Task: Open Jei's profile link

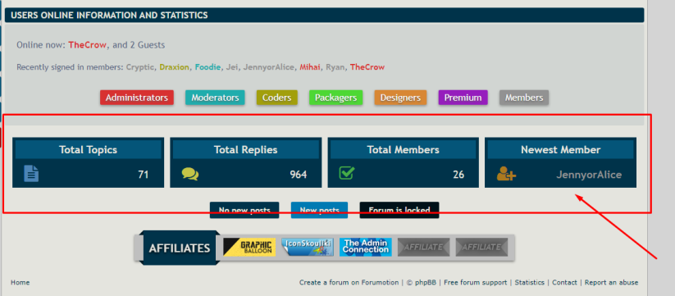Action: click(232, 67)
